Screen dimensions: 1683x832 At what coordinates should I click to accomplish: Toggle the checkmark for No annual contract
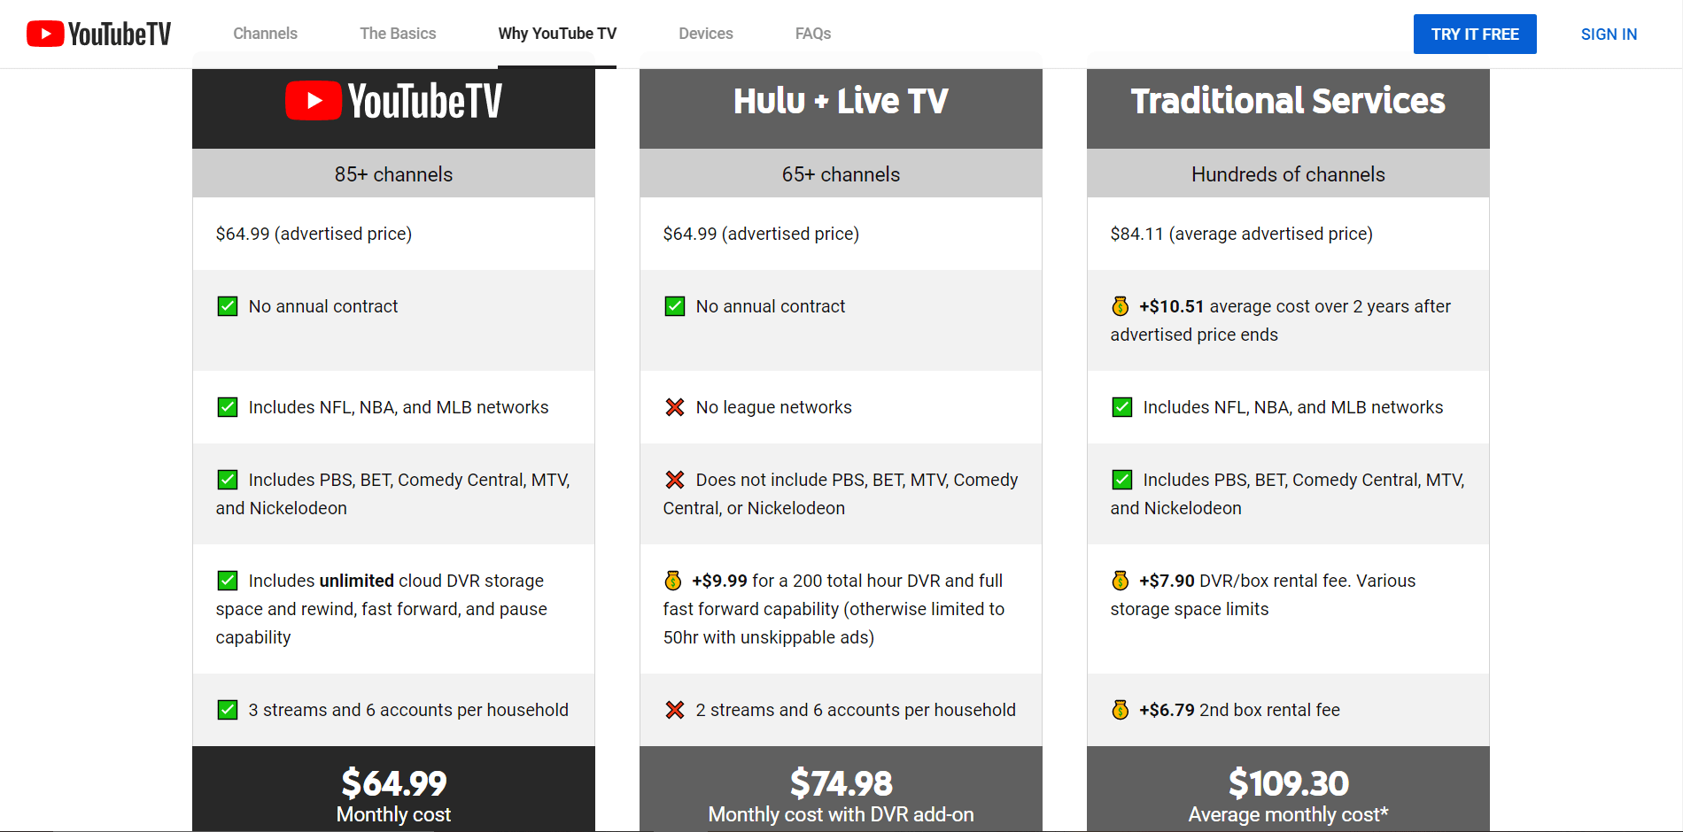pos(228,306)
